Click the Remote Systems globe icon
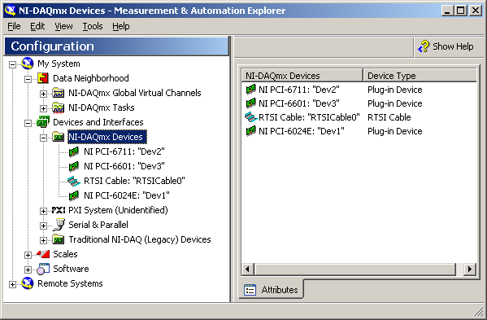487x320 pixels. point(28,283)
